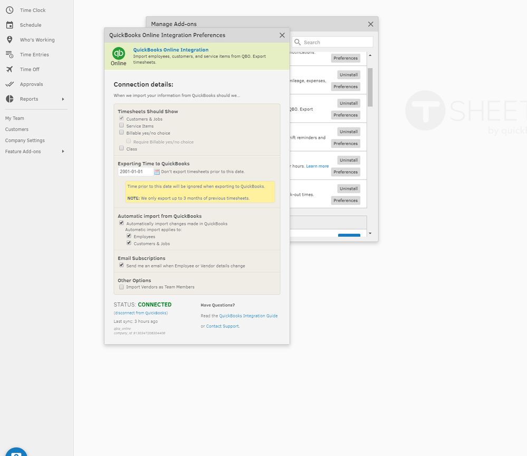Screen dimensions: 527x456
Task: Toggle Automatically import changes made in QuickBooks
Action: tap(121, 223)
